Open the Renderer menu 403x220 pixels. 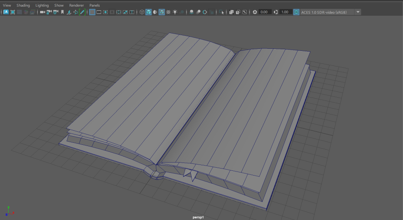point(76,6)
